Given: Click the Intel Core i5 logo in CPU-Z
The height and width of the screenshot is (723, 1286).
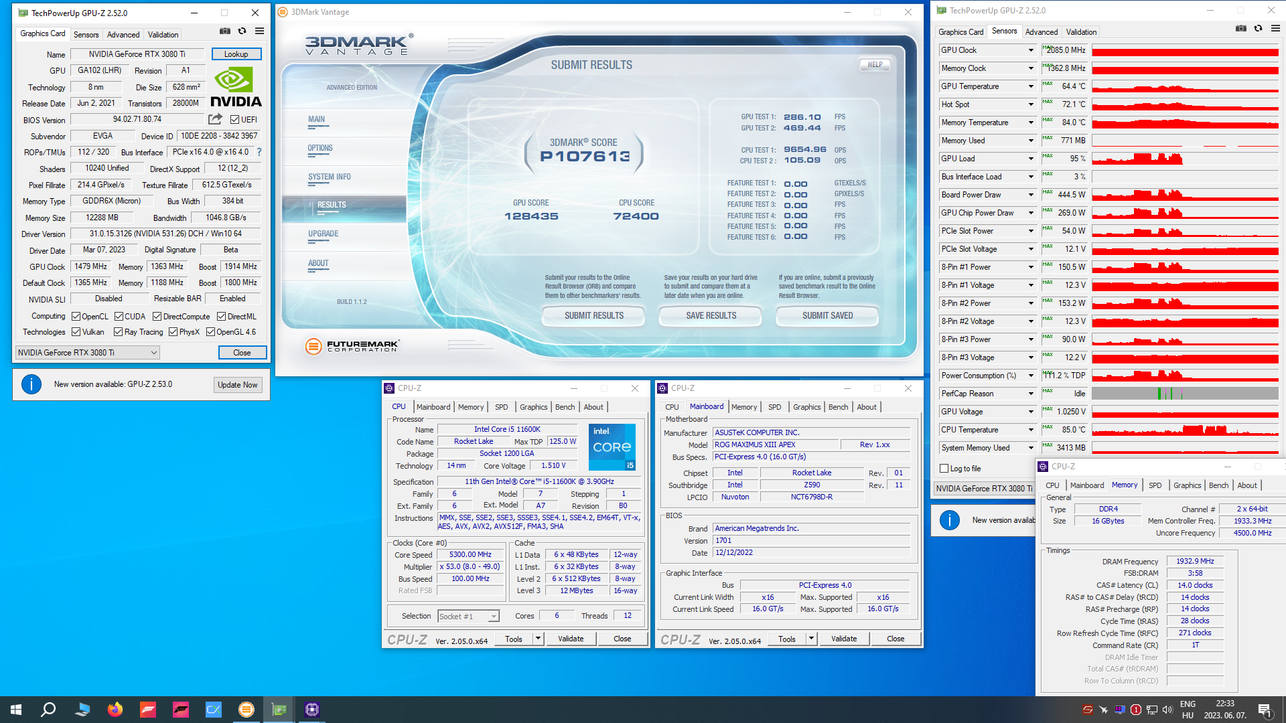Looking at the screenshot, I should point(612,447).
